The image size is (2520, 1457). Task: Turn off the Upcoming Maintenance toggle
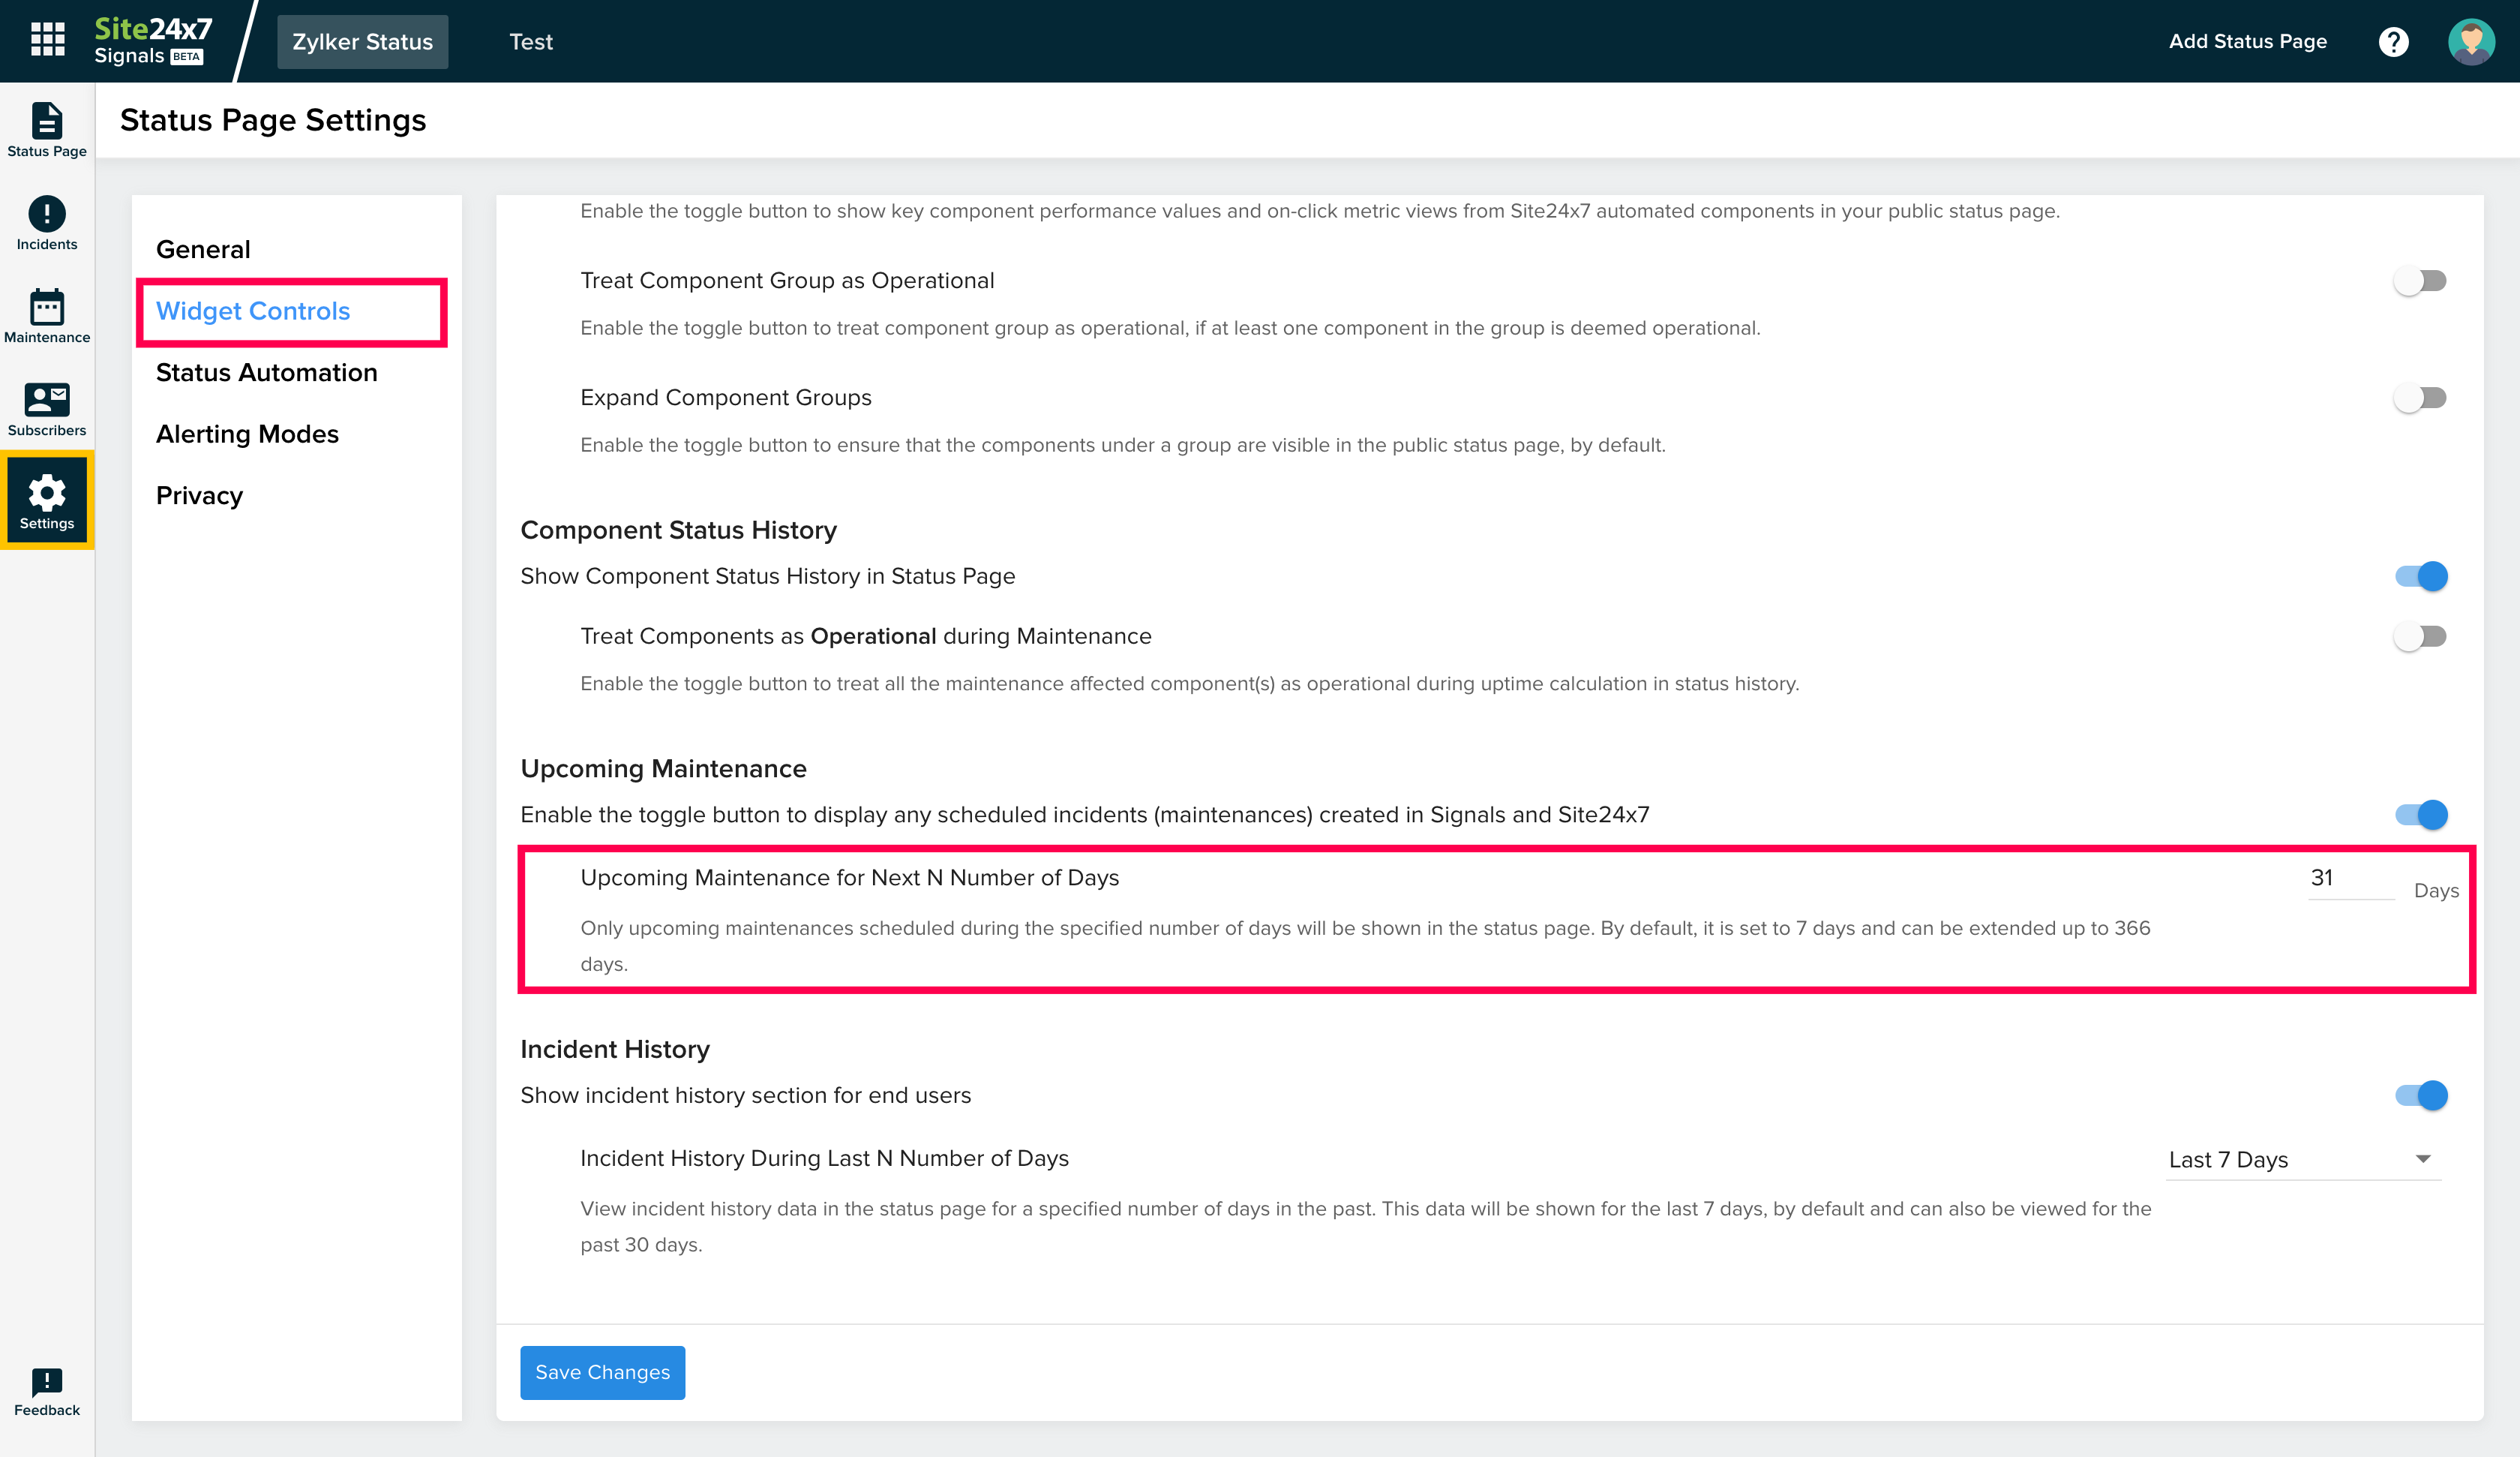pos(2420,813)
